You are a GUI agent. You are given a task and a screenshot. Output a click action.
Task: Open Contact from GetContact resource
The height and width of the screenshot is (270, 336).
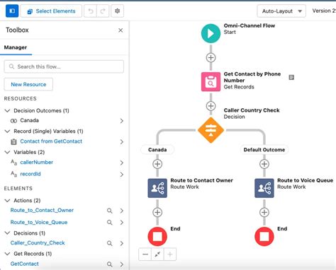(51, 141)
